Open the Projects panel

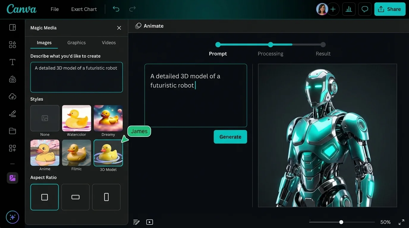(12, 131)
